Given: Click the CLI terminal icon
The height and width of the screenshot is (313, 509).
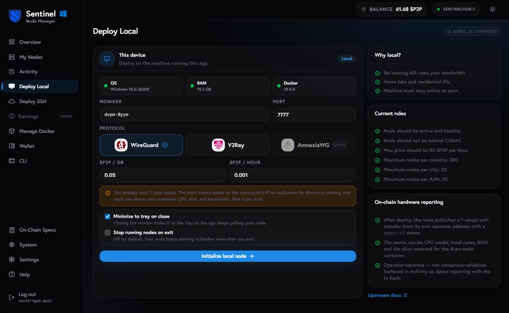Looking at the screenshot, I should pyautogui.click(x=12, y=161).
